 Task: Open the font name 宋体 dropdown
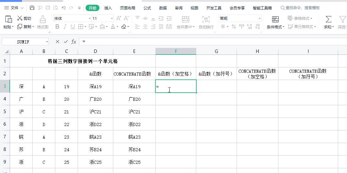tap(90, 19)
